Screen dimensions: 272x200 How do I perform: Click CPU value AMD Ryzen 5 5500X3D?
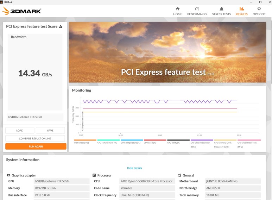147,181
